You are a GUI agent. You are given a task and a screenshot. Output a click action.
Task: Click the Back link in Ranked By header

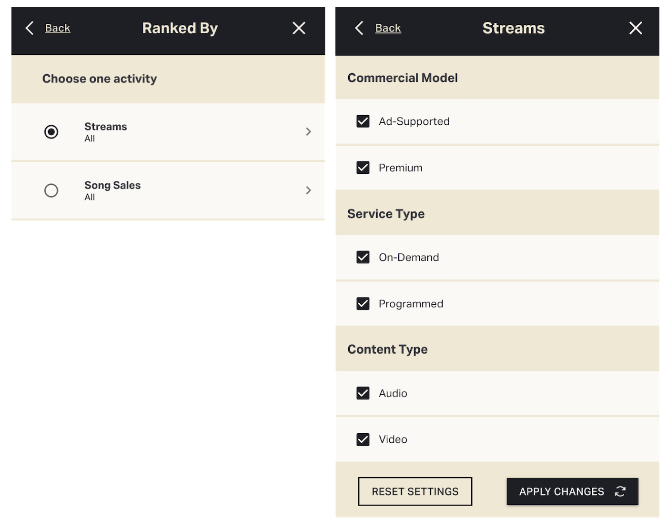58,28
